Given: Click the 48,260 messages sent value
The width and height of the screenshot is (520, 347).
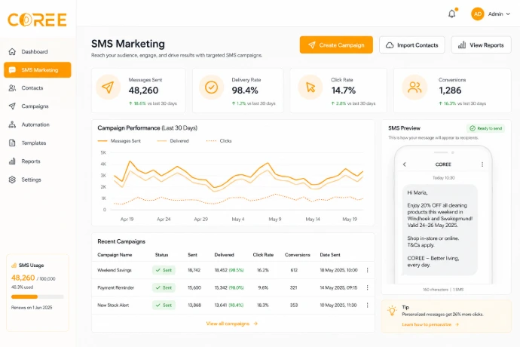Looking at the screenshot, I should (144, 91).
